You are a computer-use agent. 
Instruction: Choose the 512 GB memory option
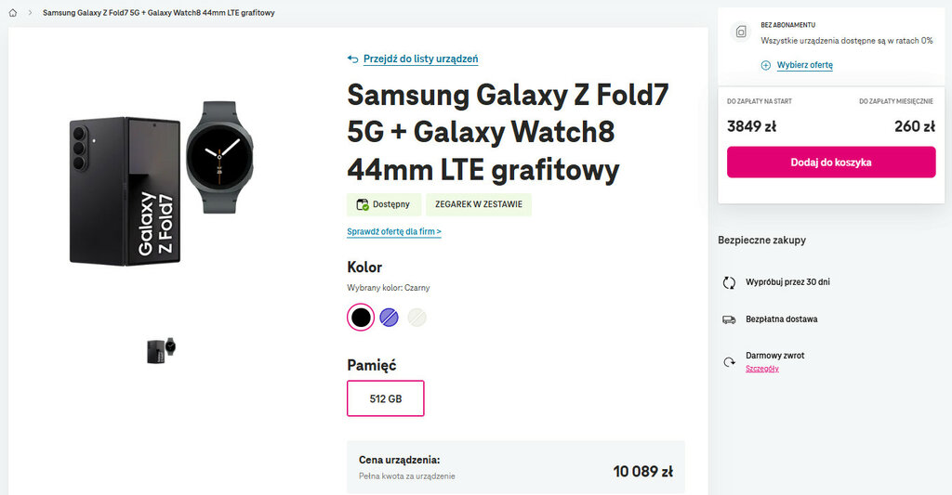[x=385, y=398]
